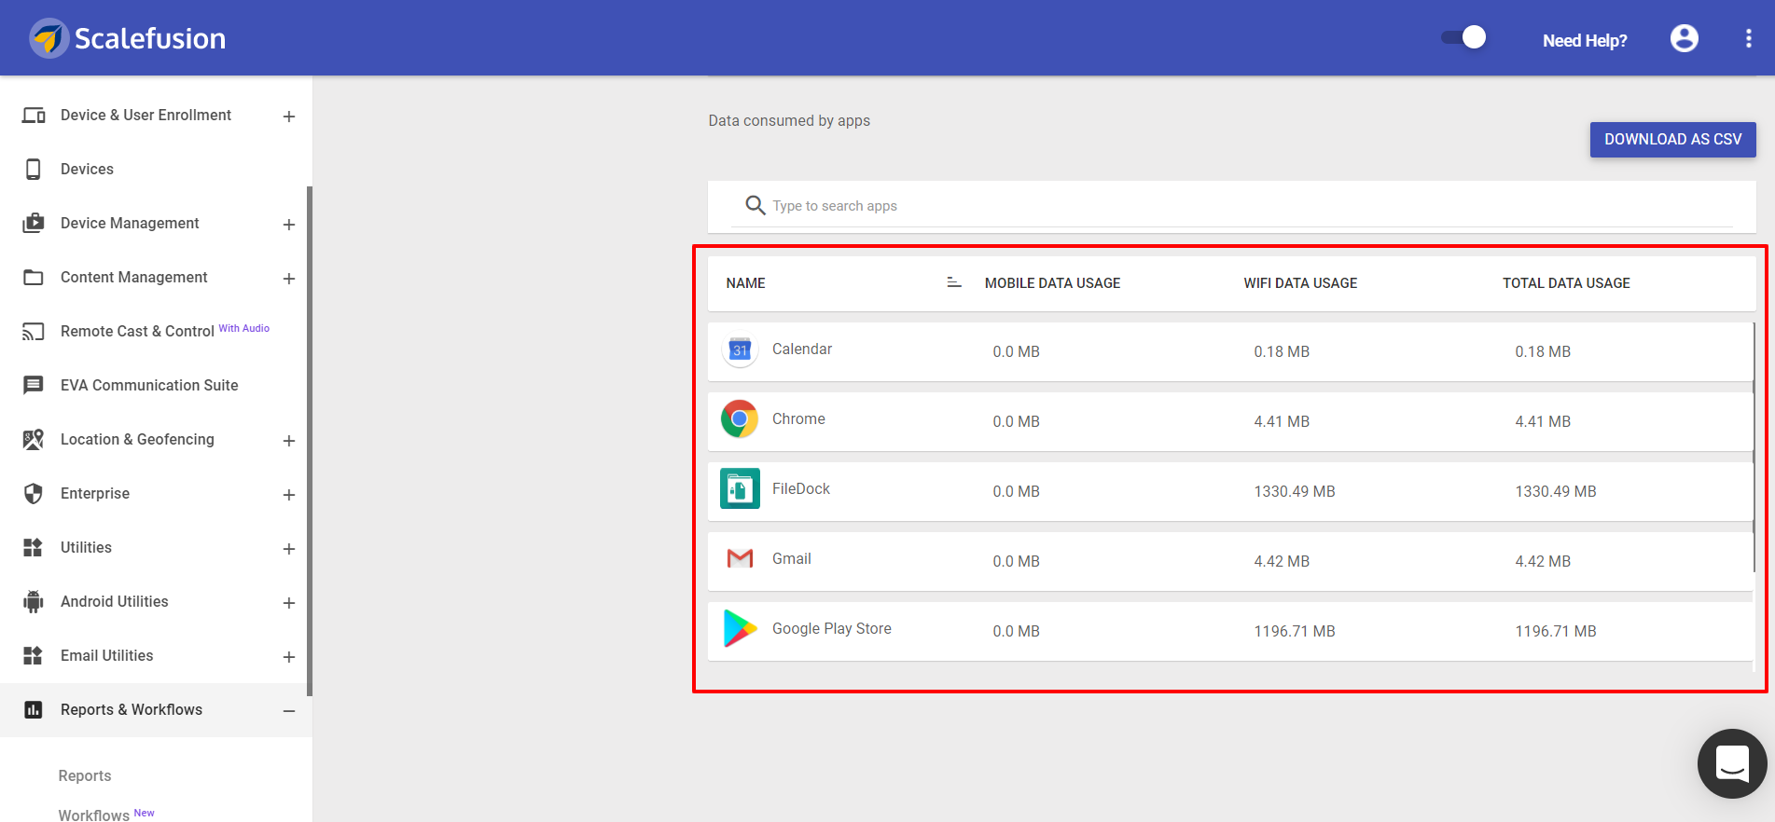Screen dimensions: 1775x822
Task: Open the Need Help? link
Action: [1585, 40]
